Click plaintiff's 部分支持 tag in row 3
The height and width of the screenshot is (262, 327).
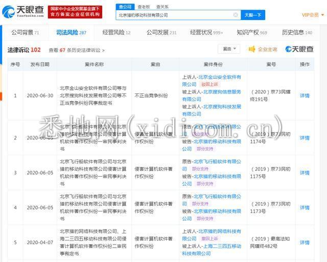(200, 169)
